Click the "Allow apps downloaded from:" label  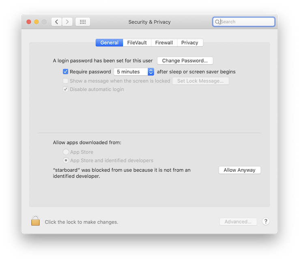click(x=87, y=143)
